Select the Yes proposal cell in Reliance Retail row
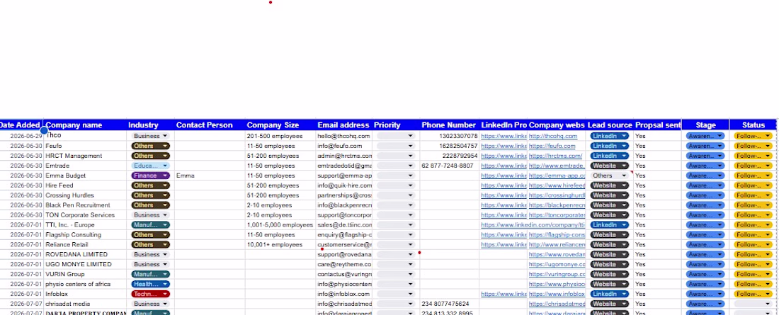779x315 pixels. tap(658, 244)
